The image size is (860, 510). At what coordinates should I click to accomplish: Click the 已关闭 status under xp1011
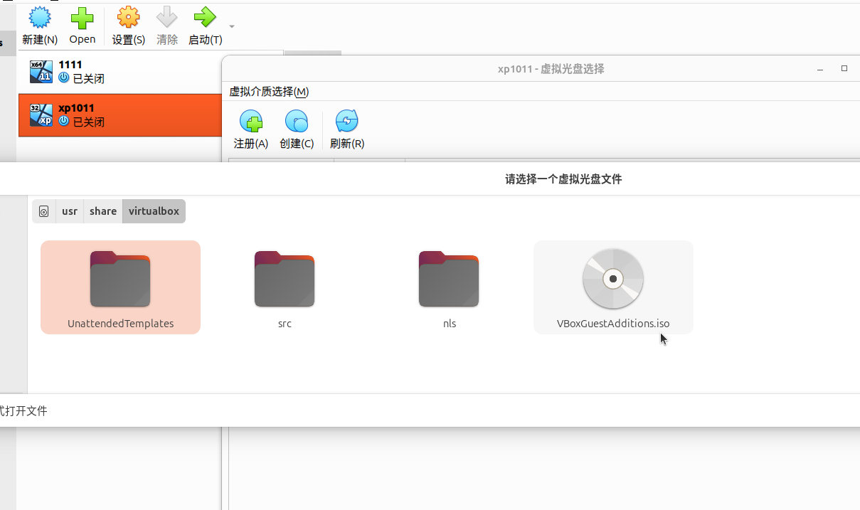[x=89, y=122]
